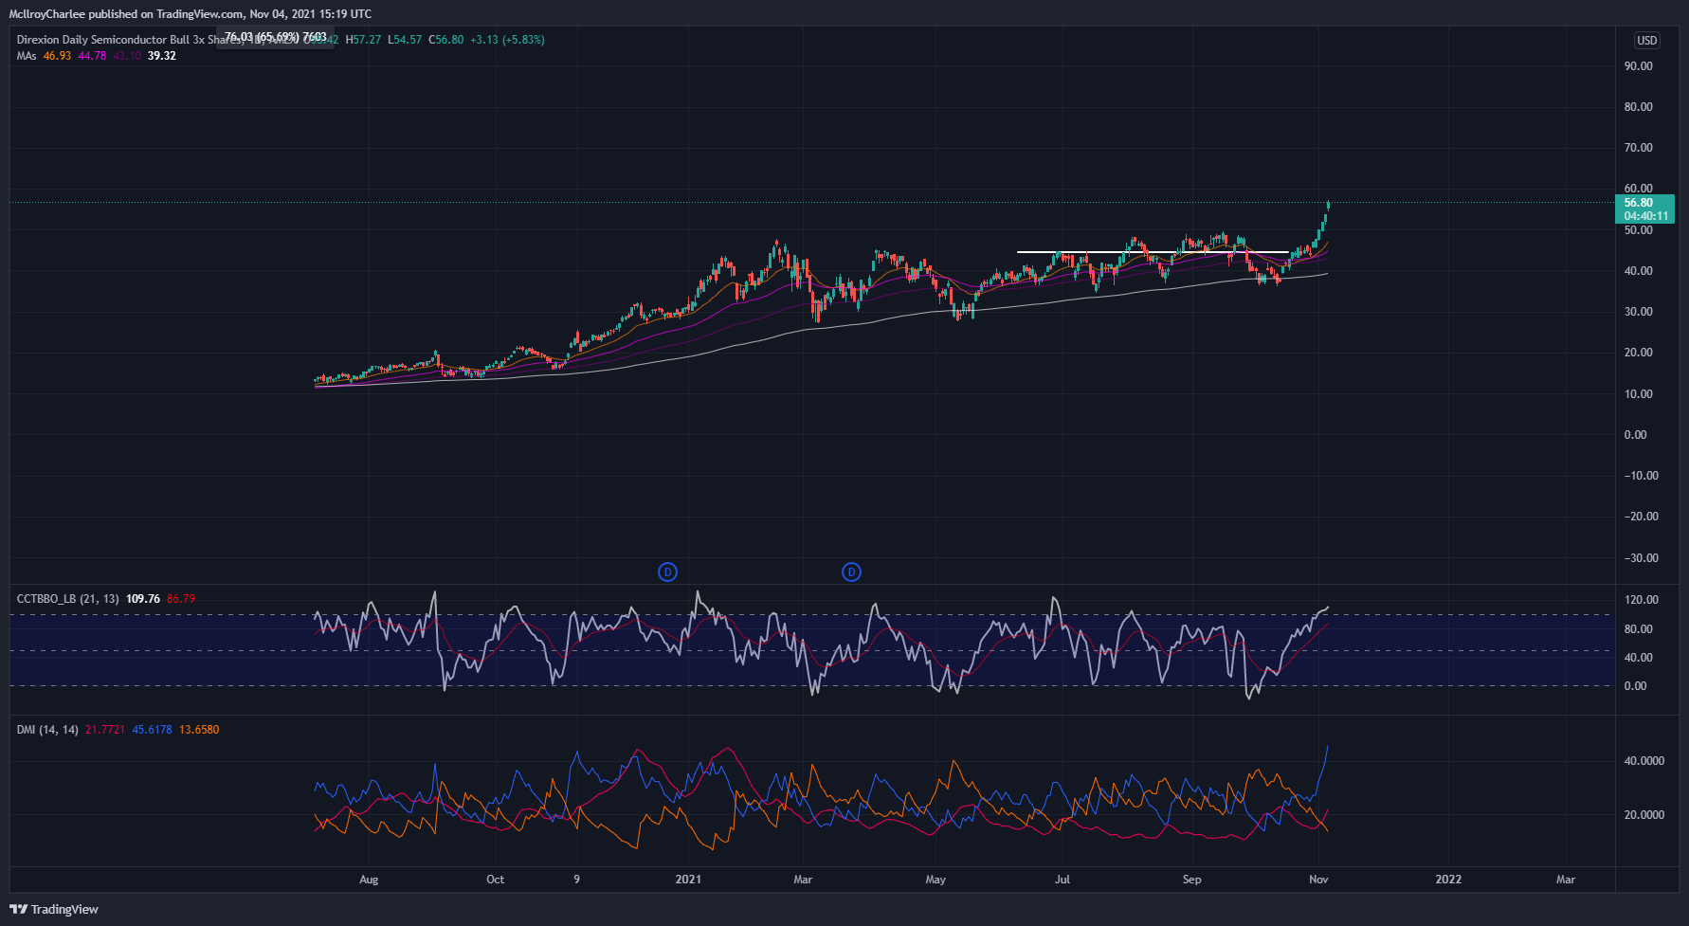Click the orange 46.93 moving average value

pos(57,56)
